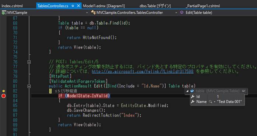The height and width of the screenshot is (136, 257).
Task: Click the table object icon in datatip
Action: (x=192, y=91)
